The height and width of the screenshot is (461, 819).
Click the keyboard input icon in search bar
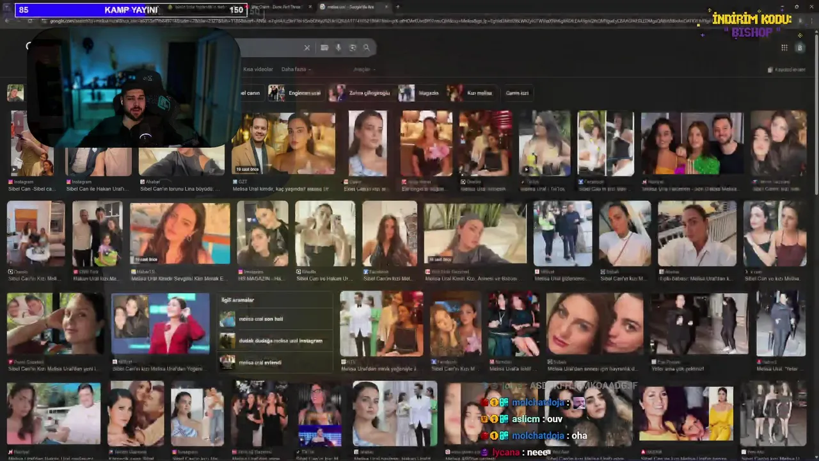pos(324,47)
